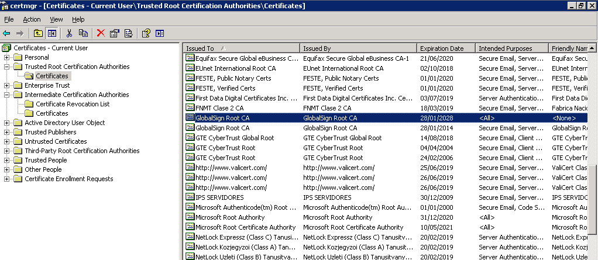Sort by the Issued By column header
The height and width of the screenshot is (260, 598).
point(358,48)
